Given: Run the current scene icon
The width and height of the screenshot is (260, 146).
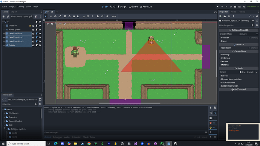Looking at the screenshot, I should [235, 7].
